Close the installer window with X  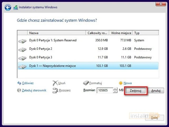(x=161, y=4)
